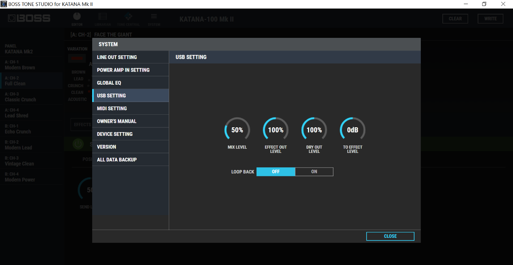Screen dimensions: 513x265
Task: Click the app icon in title bar
Action: pos(4,4)
